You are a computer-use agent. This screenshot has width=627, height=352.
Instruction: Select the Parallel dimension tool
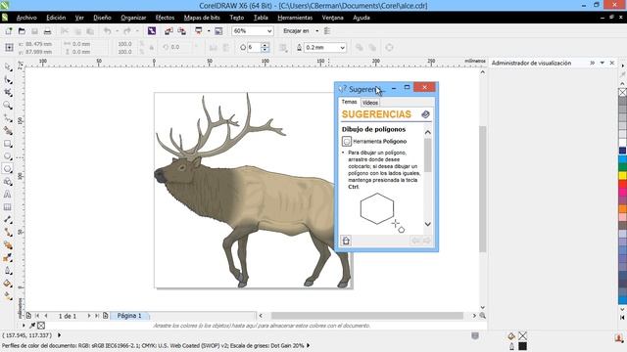click(8, 220)
